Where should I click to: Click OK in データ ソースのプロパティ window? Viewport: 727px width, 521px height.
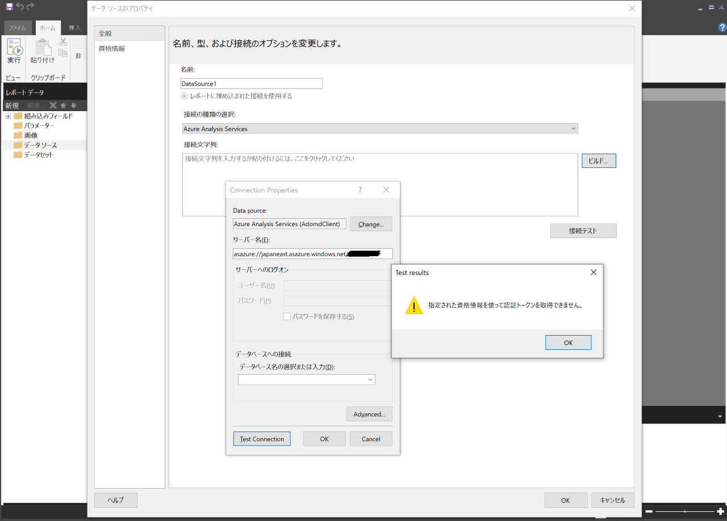[x=566, y=500]
